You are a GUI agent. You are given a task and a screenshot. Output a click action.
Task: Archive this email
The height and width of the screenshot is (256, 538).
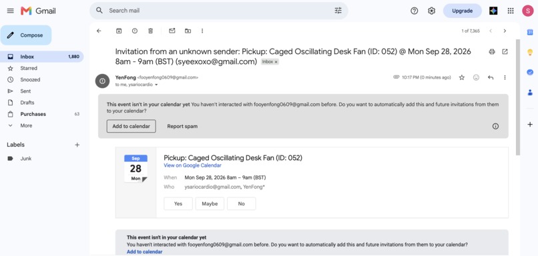tap(119, 31)
